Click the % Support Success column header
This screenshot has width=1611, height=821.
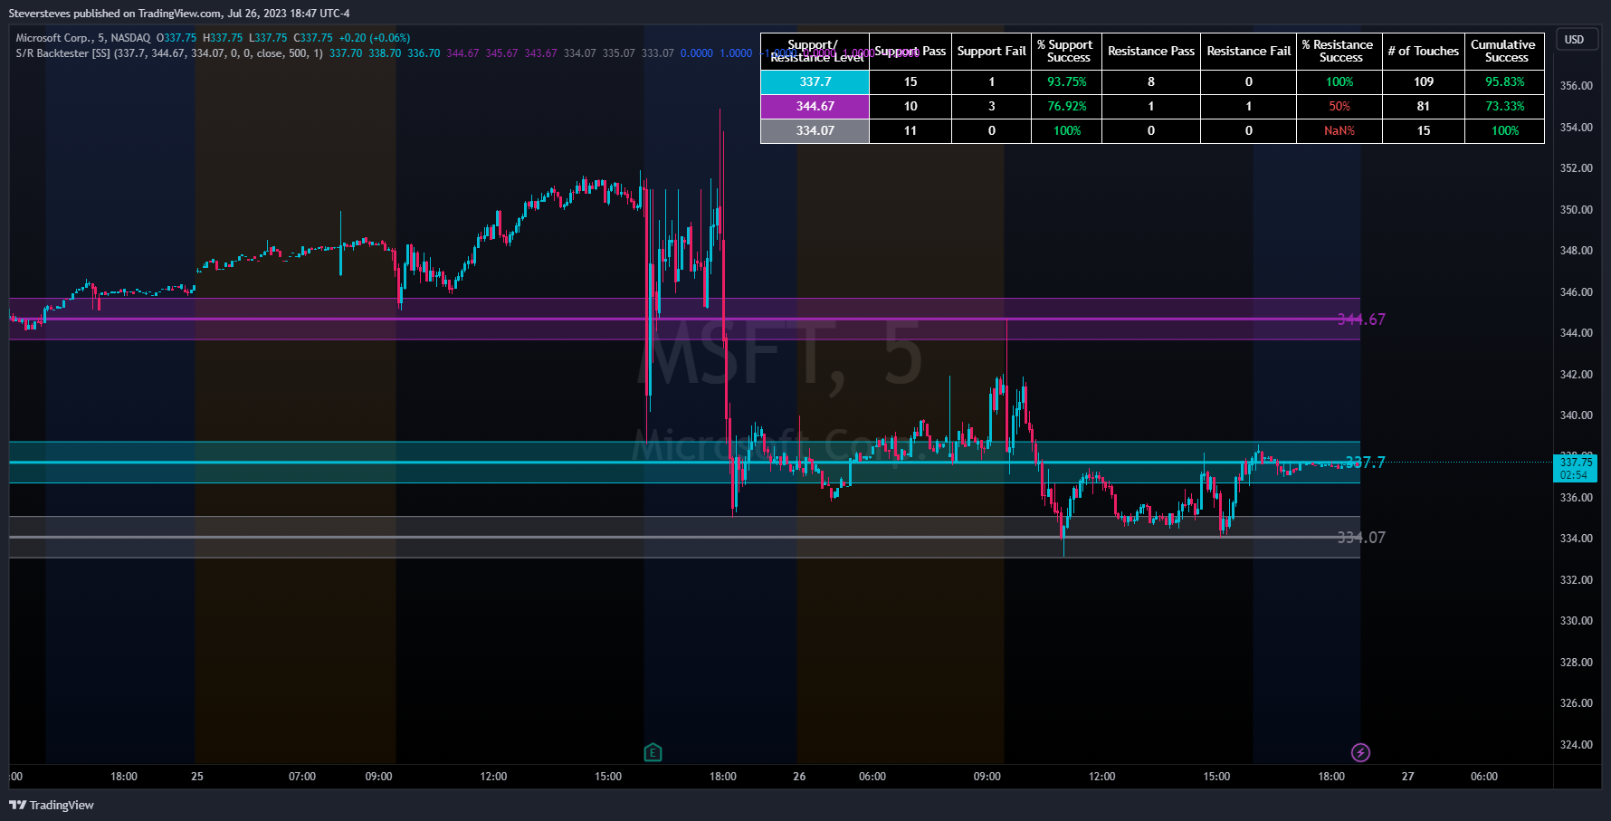pyautogui.click(x=1067, y=52)
